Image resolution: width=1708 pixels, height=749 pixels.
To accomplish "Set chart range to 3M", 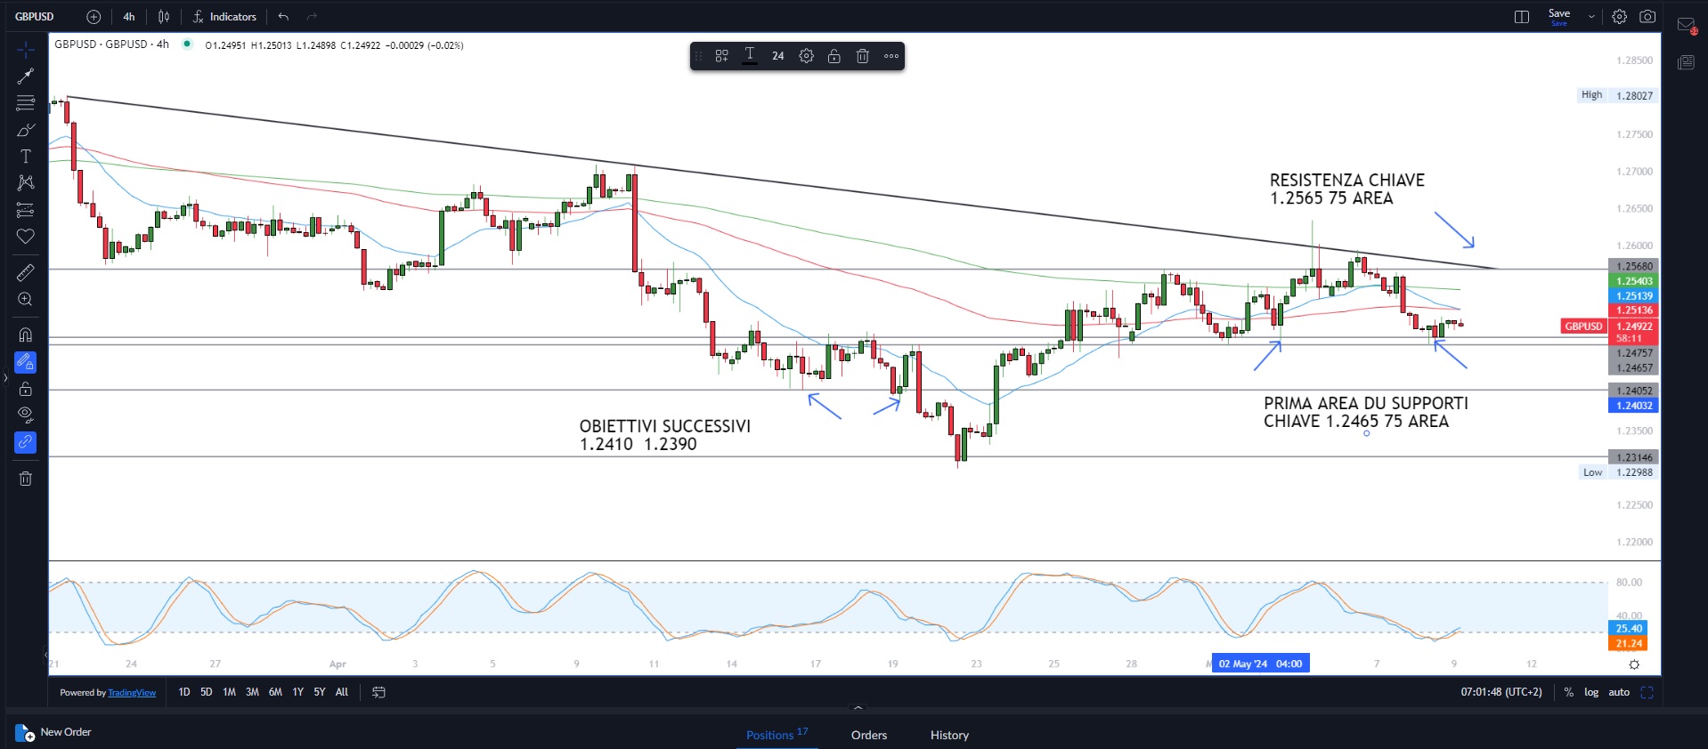I will [252, 692].
